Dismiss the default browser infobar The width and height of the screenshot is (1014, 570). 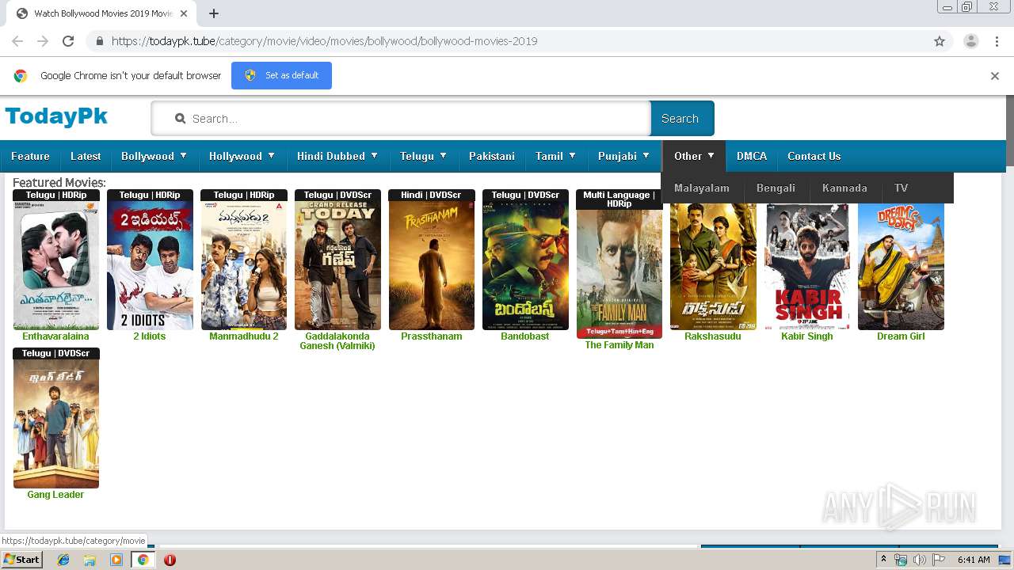995,76
